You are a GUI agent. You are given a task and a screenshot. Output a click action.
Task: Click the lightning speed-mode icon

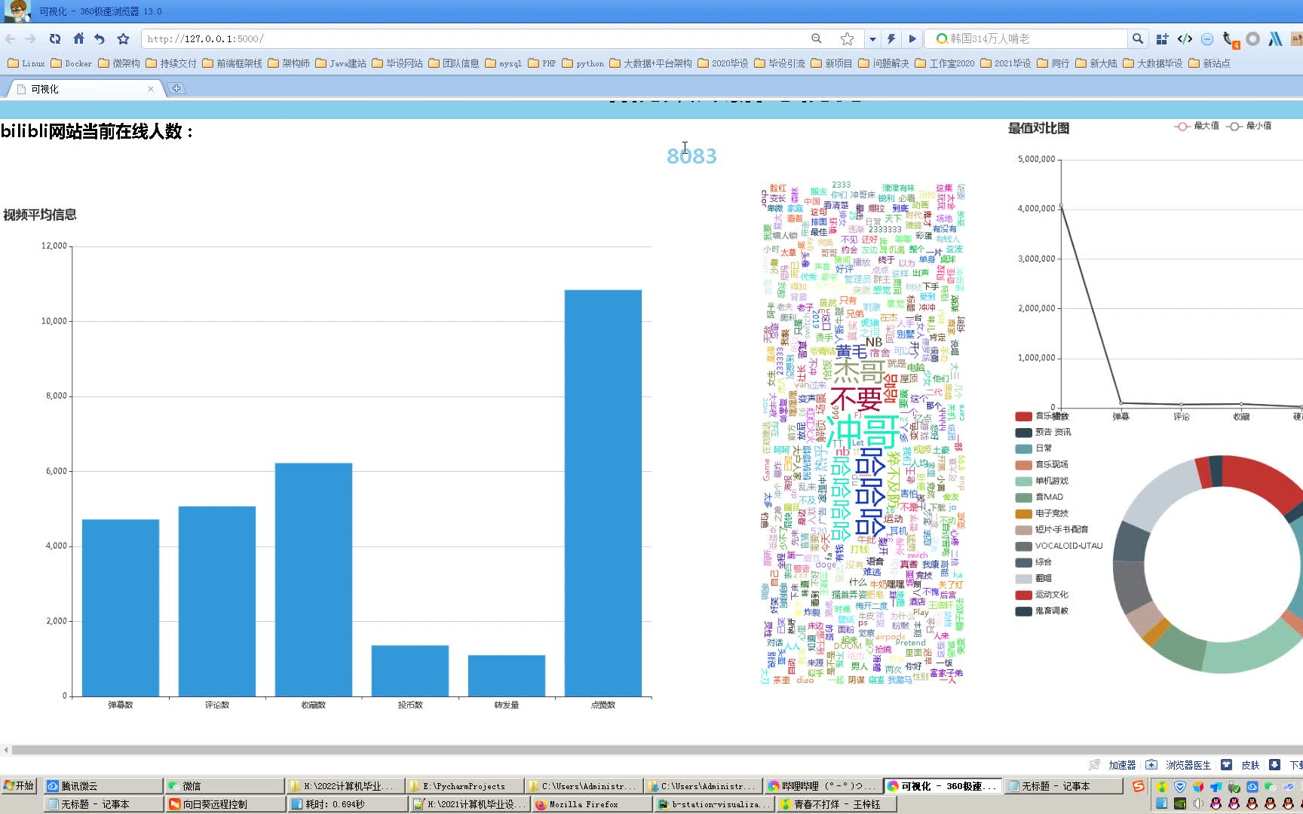[x=892, y=38]
